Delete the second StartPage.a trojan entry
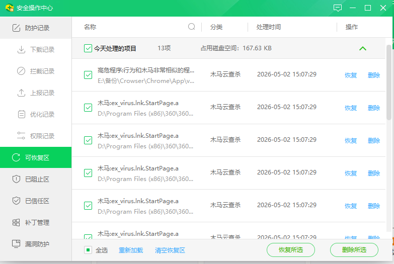The width and height of the screenshot is (394, 264). pos(374,140)
